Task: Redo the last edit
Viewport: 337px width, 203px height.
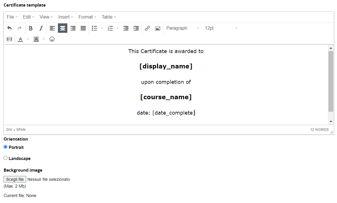Action: click(19, 28)
